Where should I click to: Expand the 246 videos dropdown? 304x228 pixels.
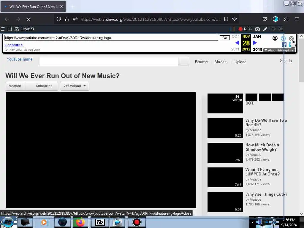pos(75,86)
